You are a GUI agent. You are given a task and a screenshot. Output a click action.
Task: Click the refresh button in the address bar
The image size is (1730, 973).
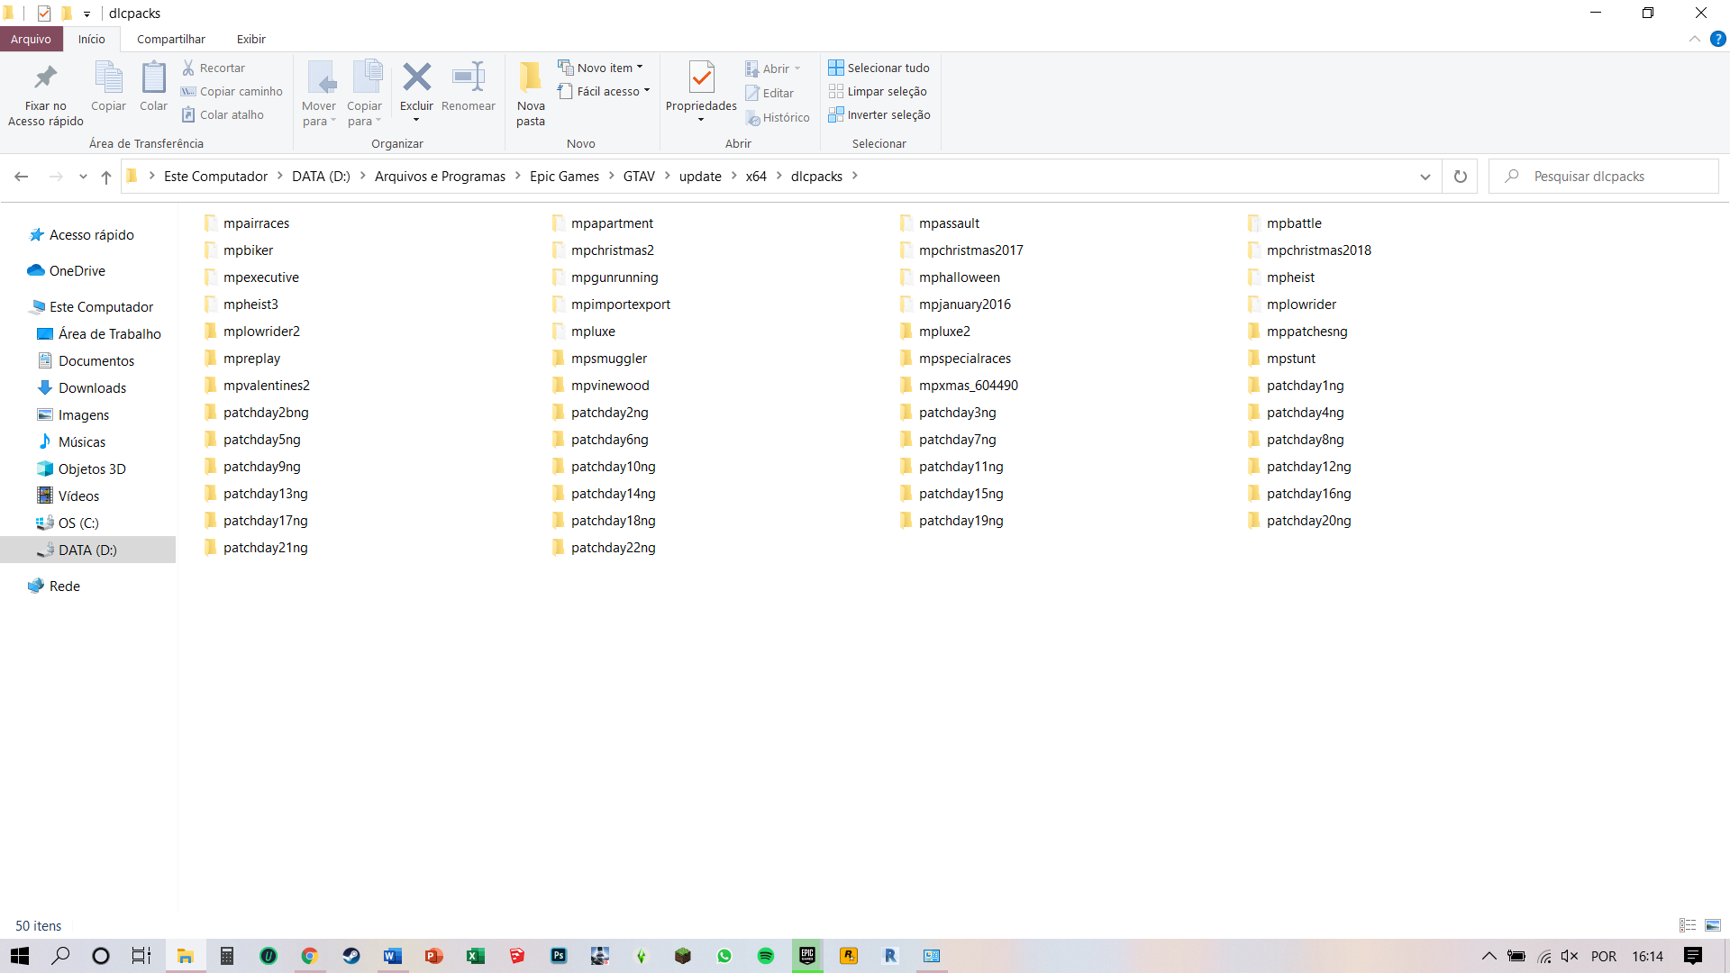point(1461,176)
